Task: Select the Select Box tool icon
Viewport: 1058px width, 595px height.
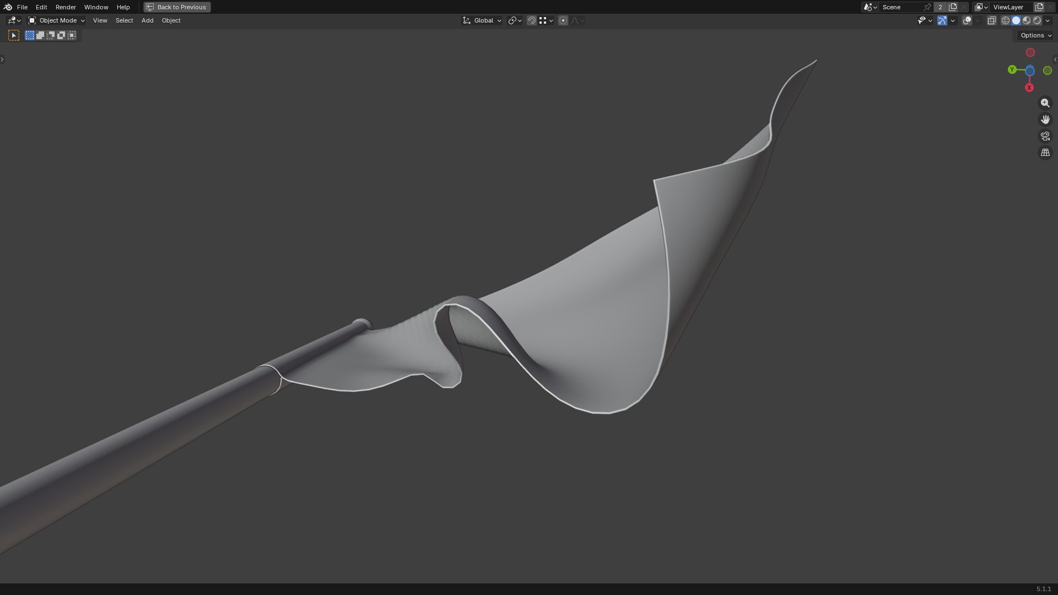Action: coord(14,35)
